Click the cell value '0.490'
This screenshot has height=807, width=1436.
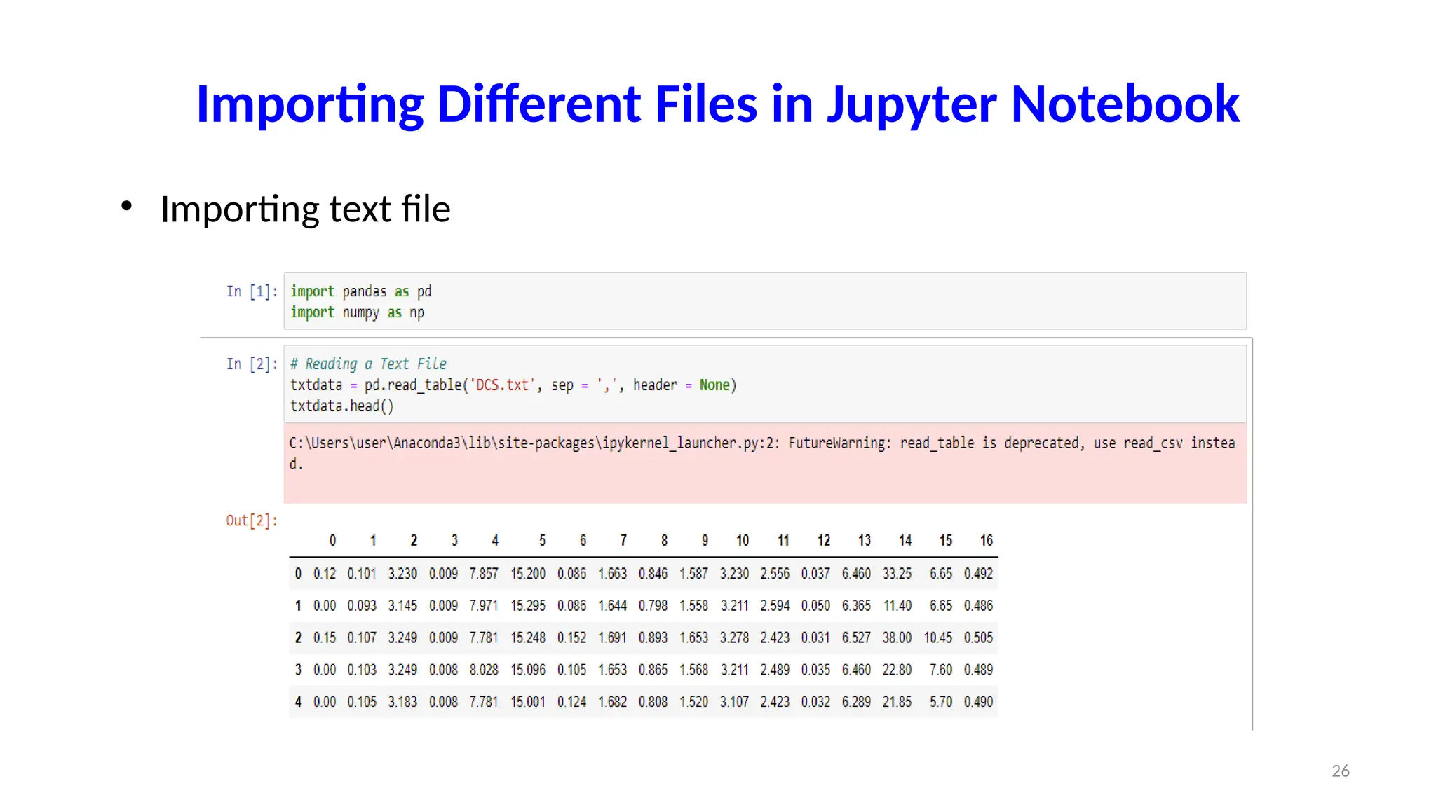(978, 702)
